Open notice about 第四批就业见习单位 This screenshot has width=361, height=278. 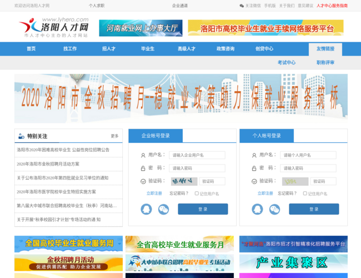coord(62,178)
